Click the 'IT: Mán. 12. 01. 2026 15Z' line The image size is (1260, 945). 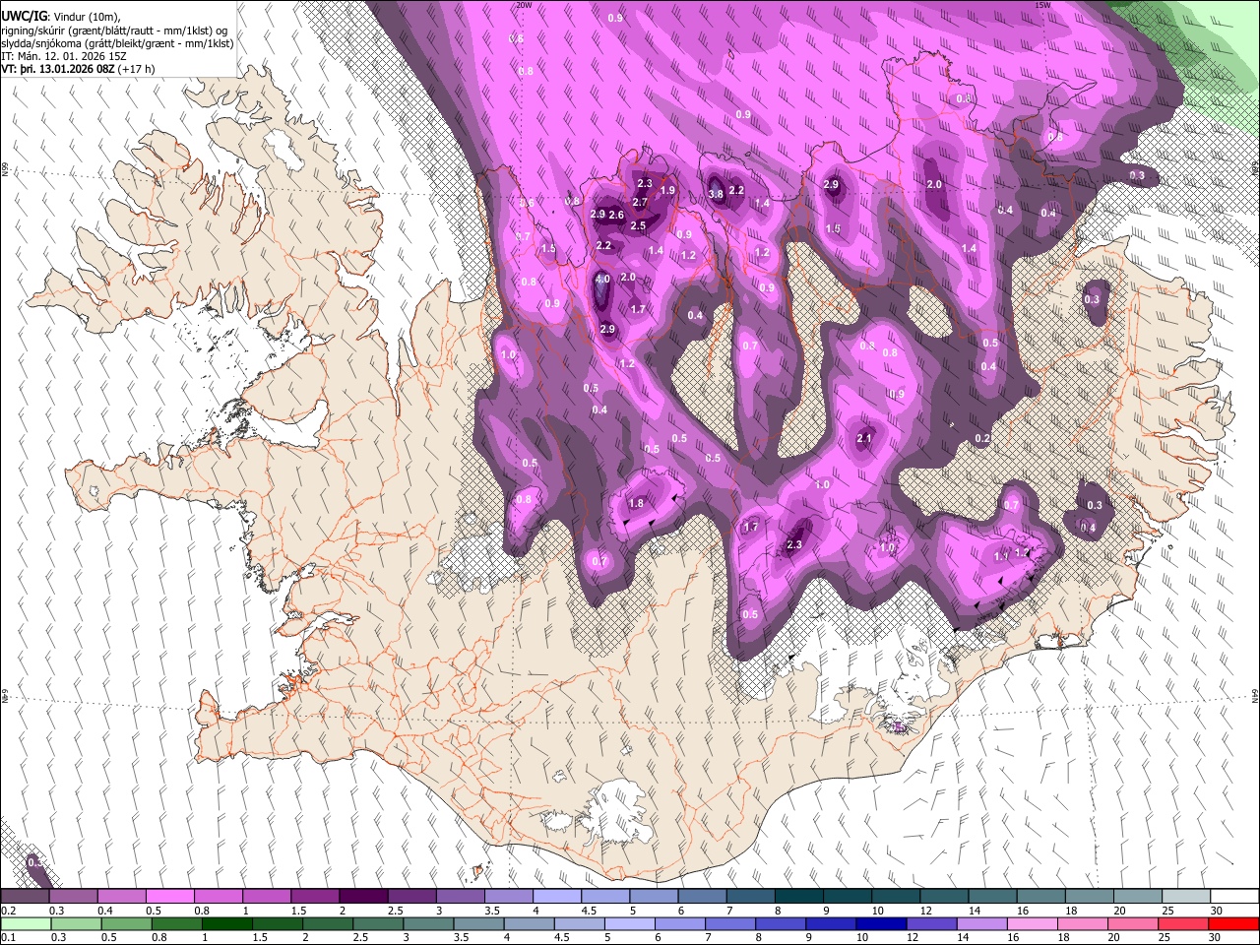point(64,56)
